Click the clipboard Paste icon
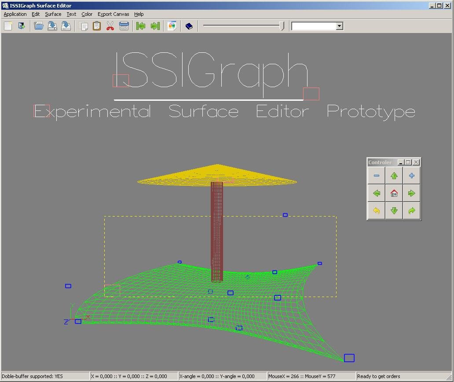 [x=97, y=26]
